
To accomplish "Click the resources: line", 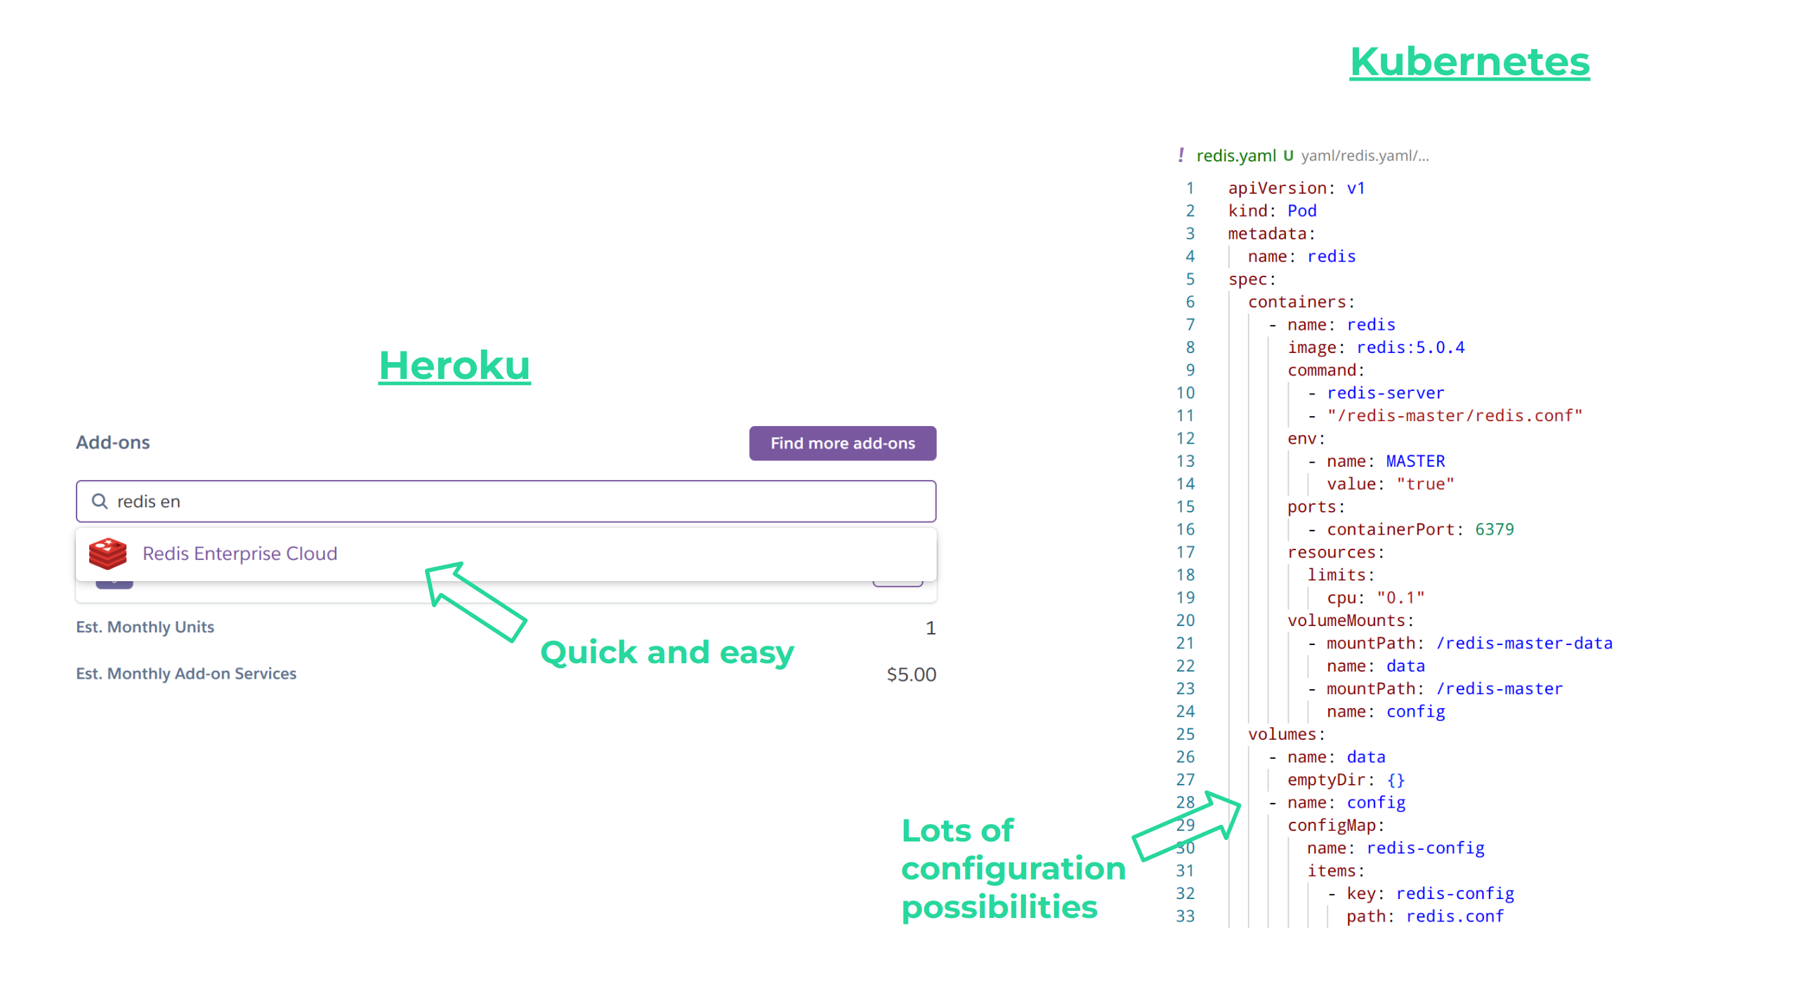I will point(1336,552).
